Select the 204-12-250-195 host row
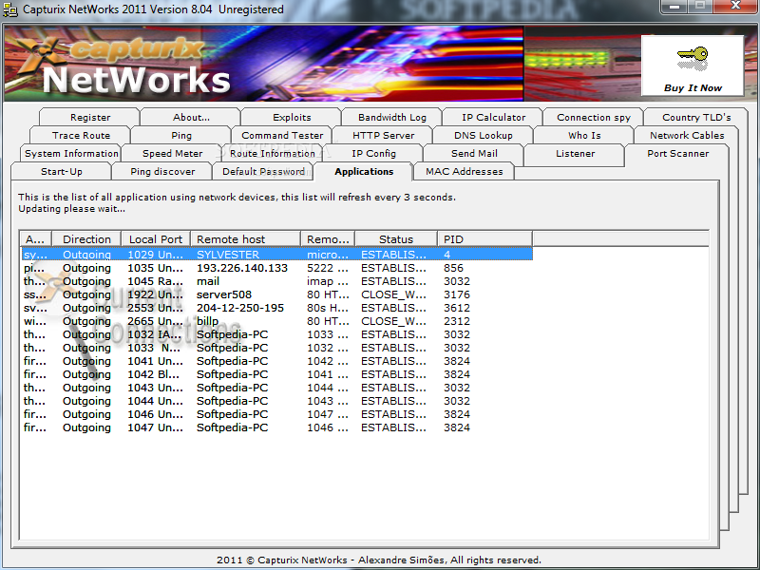 [277, 308]
